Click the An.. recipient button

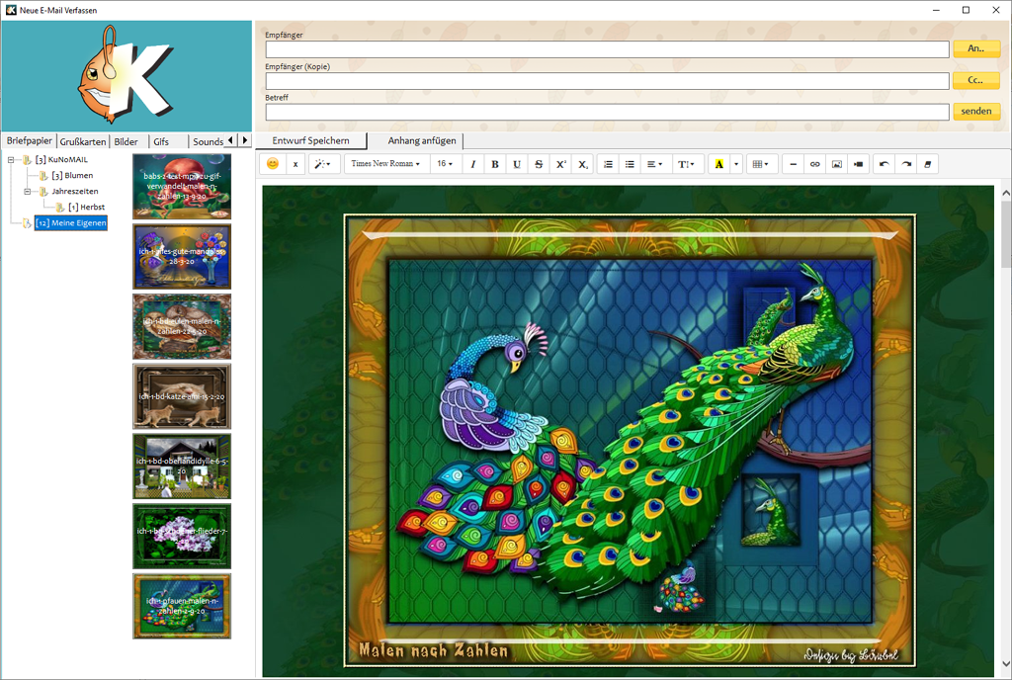976,48
